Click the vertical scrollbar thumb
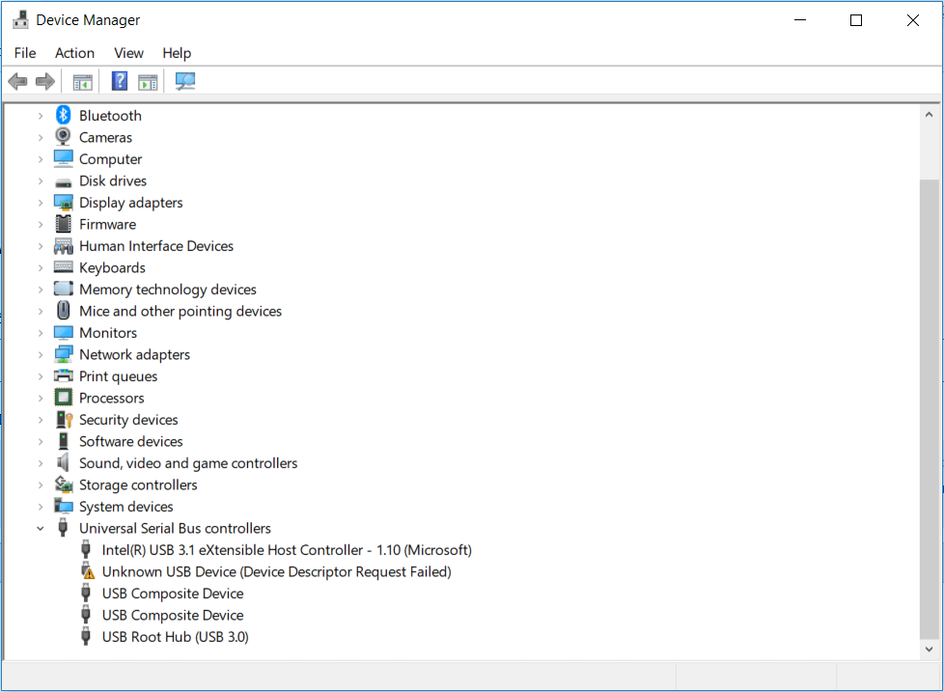The height and width of the screenshot is (692, 944). click(x=929, y=409)
